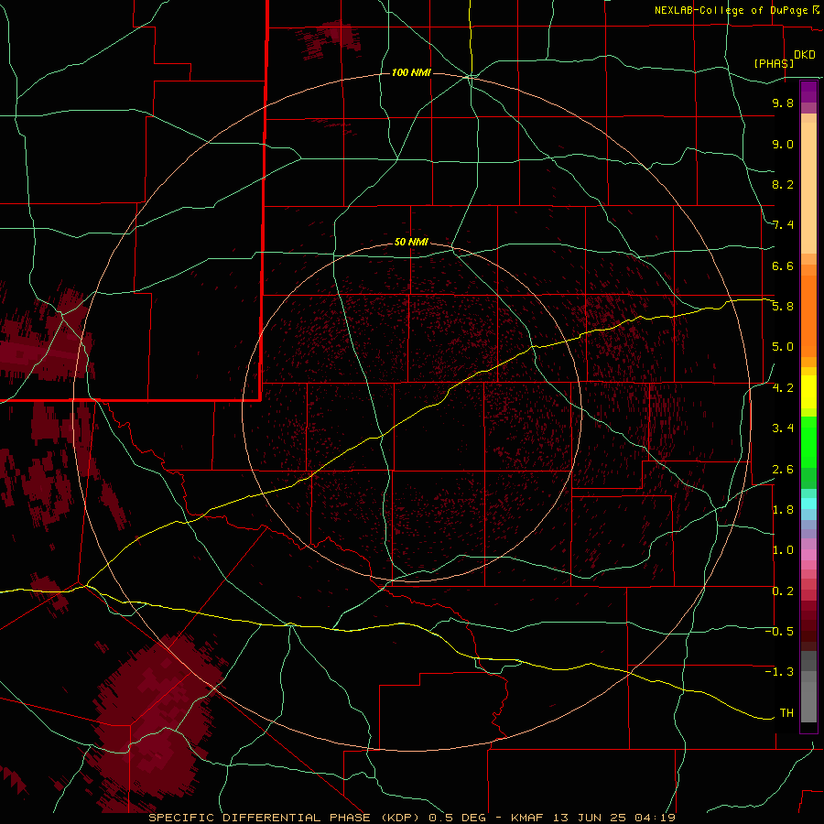Click the bright green band of the color bar
This screenshot has height=824, width=824.
[808, 441]
